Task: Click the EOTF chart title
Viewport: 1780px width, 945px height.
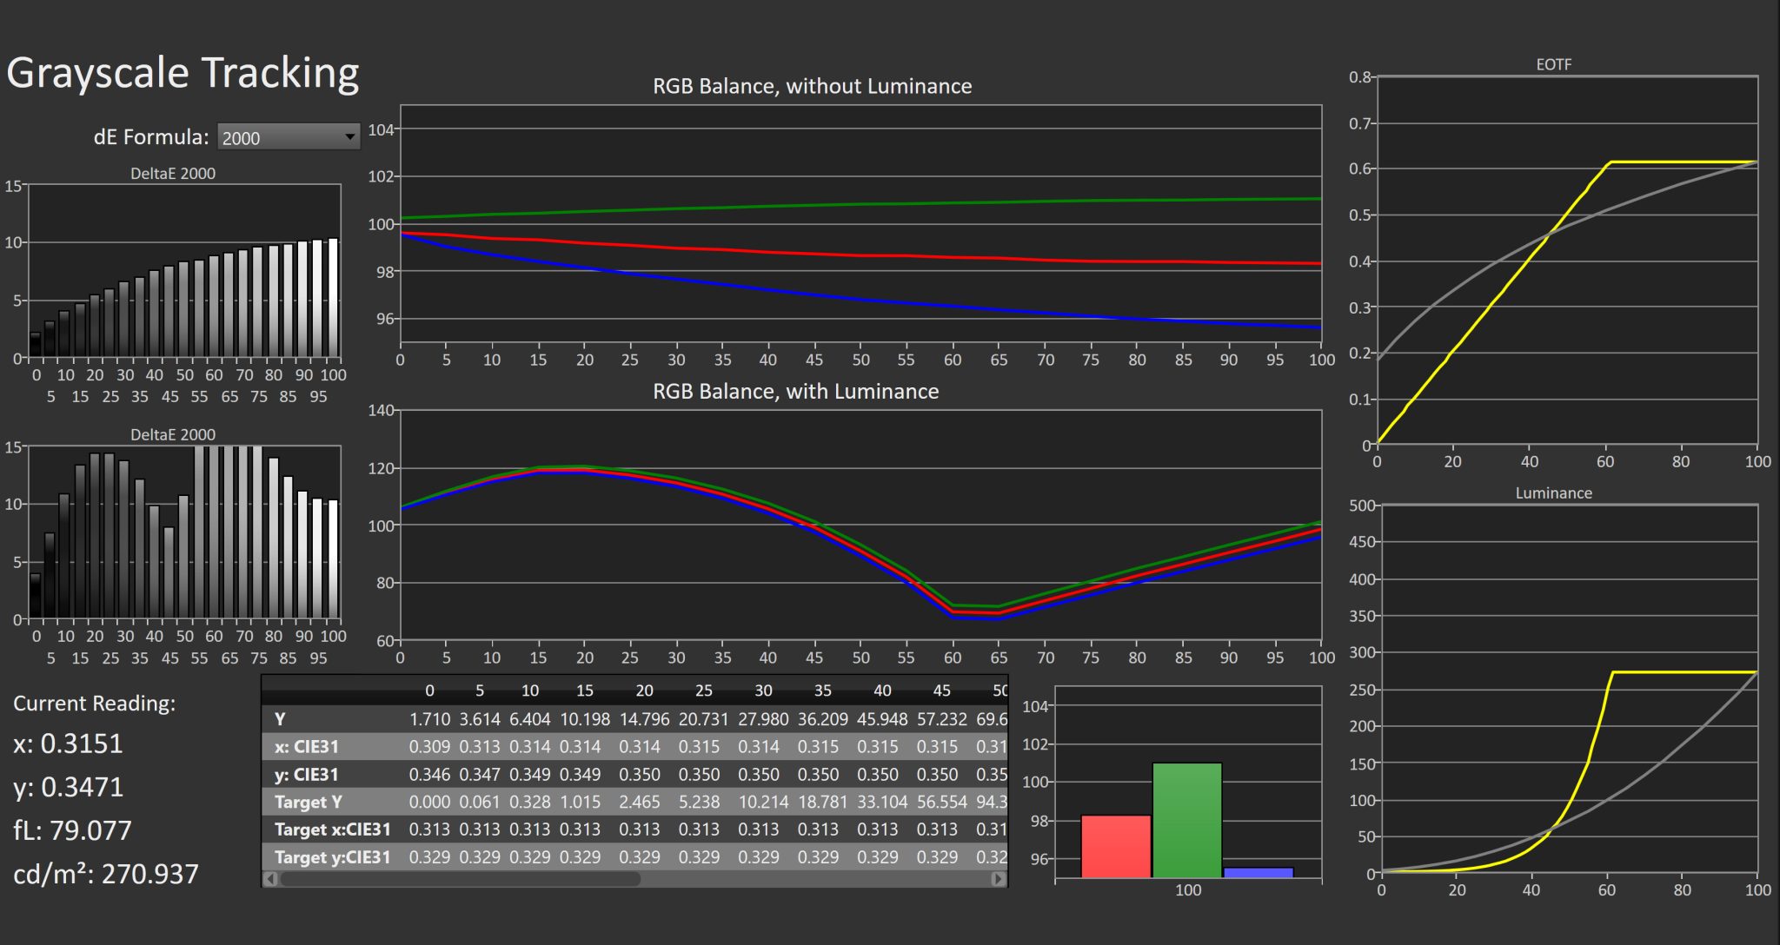Action: coord(1553,63)
